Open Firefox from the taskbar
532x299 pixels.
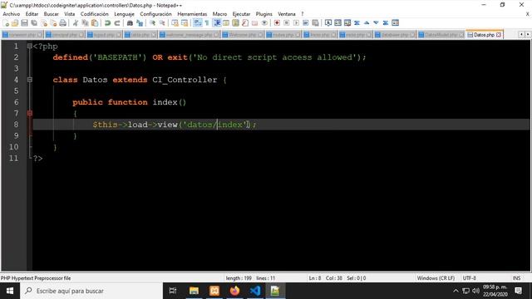tap(234, 291)
